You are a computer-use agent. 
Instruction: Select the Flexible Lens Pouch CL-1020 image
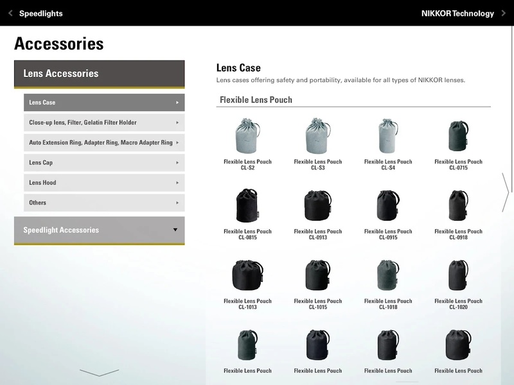point(458,275)
